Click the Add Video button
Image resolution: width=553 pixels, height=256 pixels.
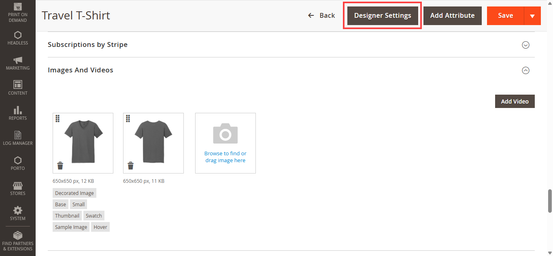click(x=515, y=102)
